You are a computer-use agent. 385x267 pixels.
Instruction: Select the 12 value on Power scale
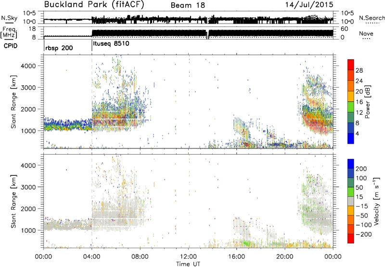point(359,113)
